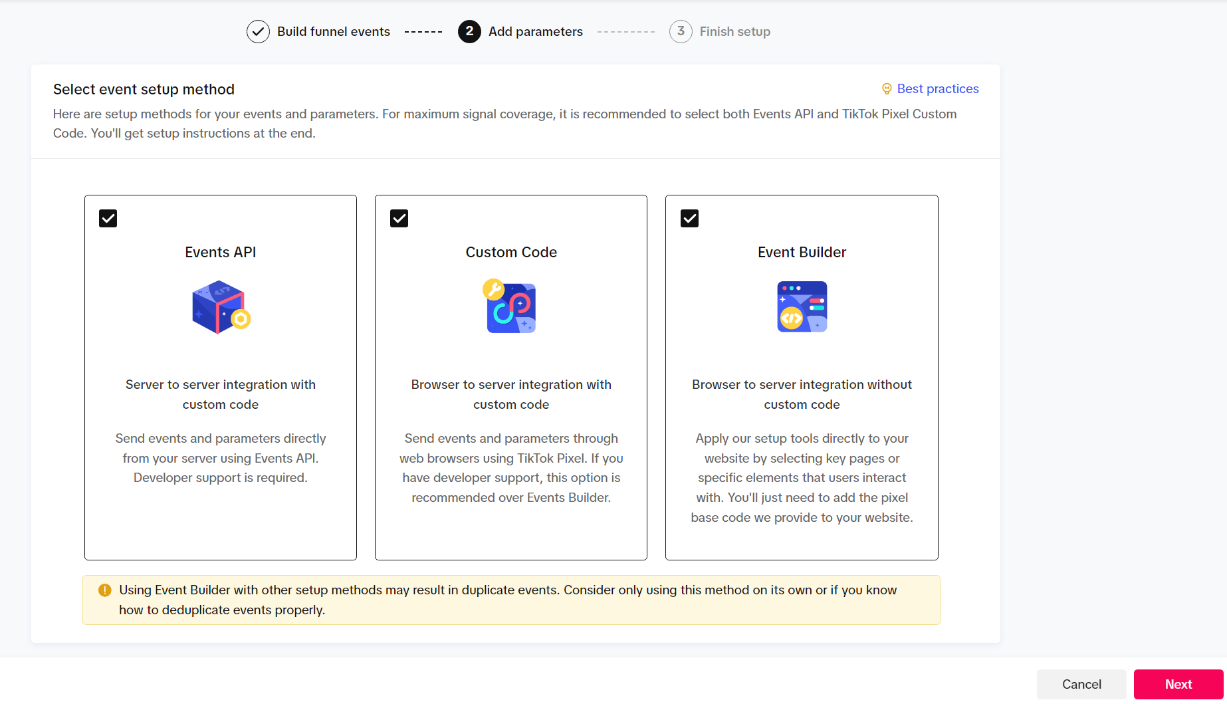Click the Custom Code card description text
Screen dimensions: 1227x704
click(x=510, y=468)
